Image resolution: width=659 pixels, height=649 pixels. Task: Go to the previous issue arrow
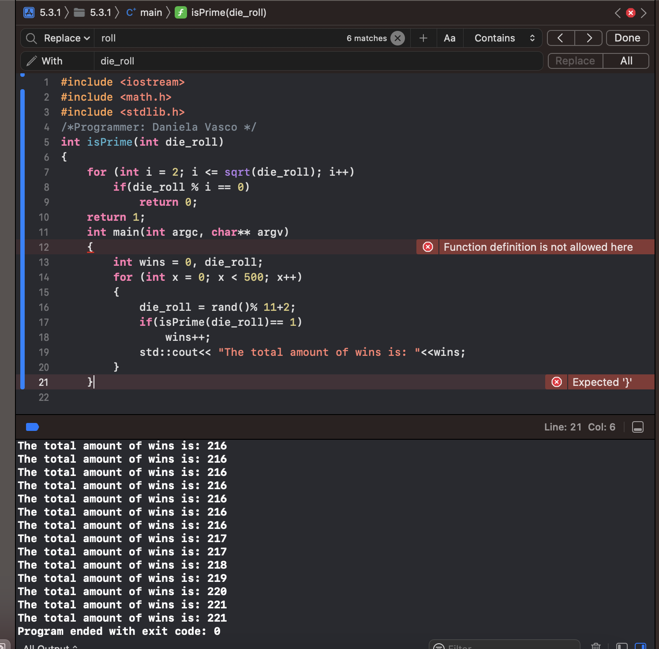click(618, 13)
